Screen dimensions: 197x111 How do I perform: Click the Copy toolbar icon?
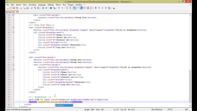(35, 8)
